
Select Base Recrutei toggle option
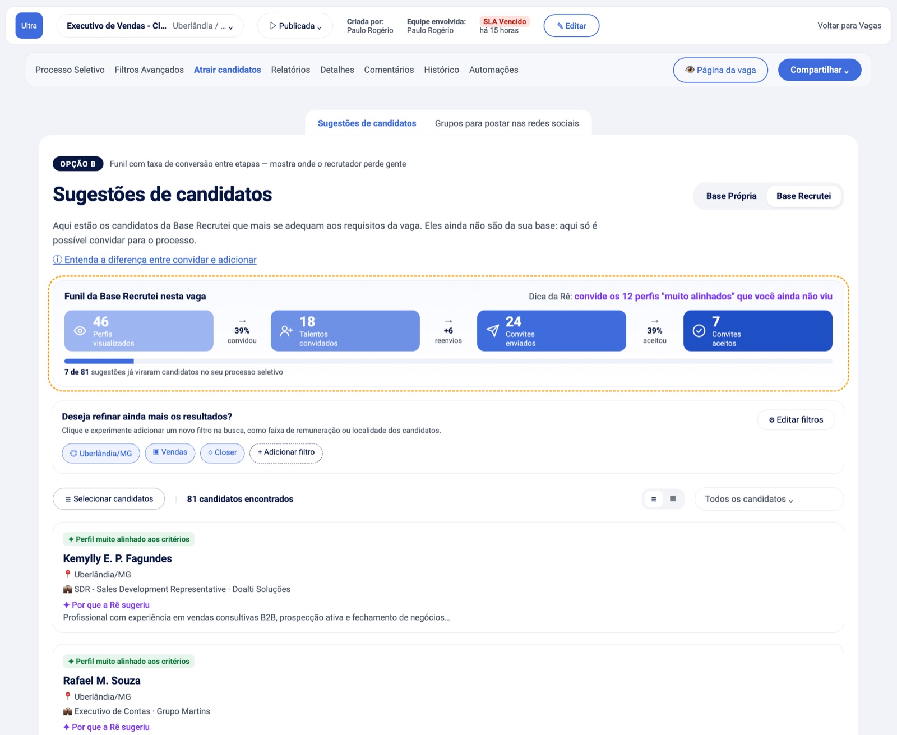coord(803,196)
